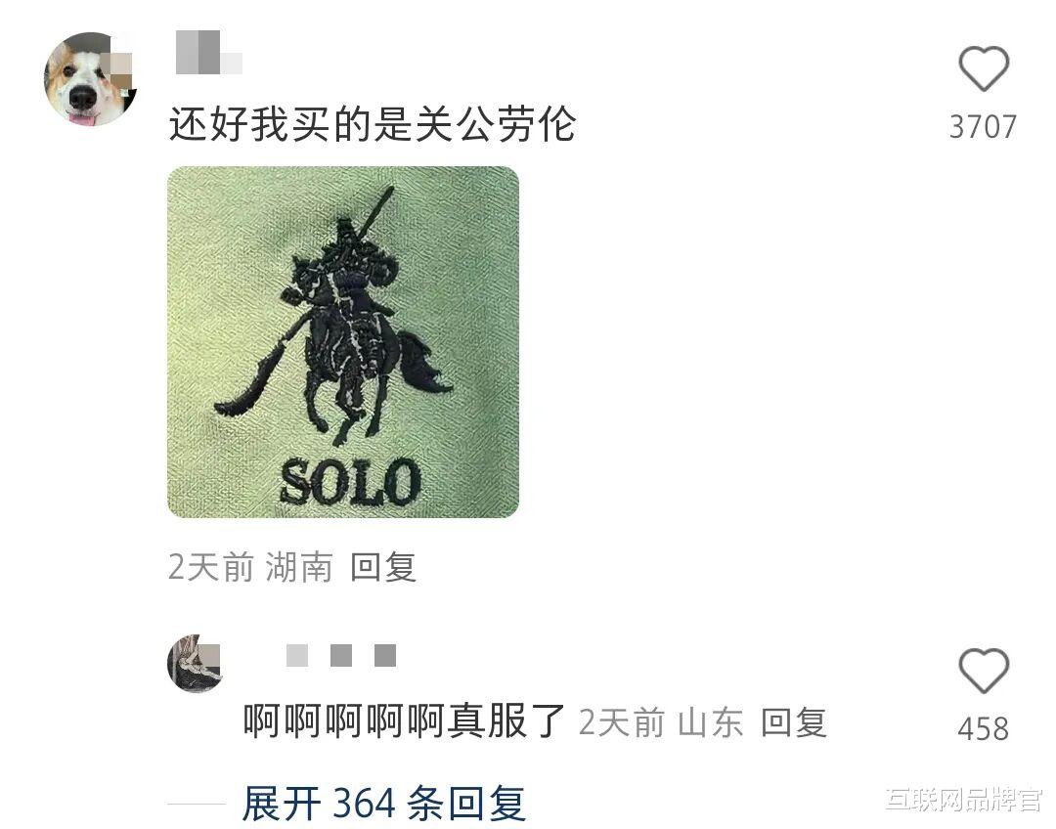The image size is (1056, 829).
Task: Open the reply commenter's avatar profile
Action: (x=195, y=664)
